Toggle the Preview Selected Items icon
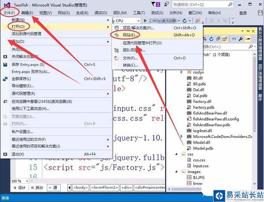This screenshot has width=264, height=202. click(x=248, y=39)
